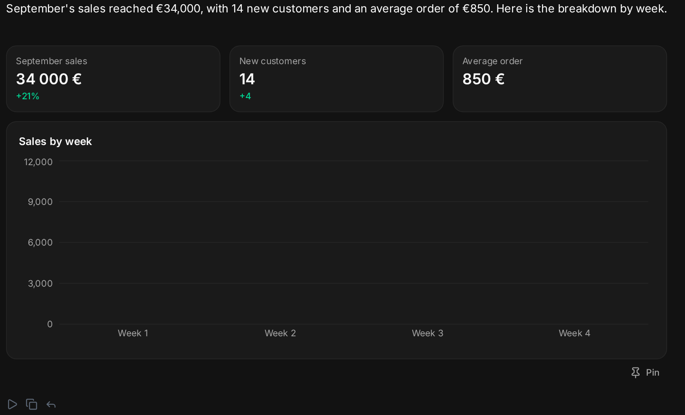Click the New customers card title
The height and width of the screenshot is (415, 685).
[273, 61]
